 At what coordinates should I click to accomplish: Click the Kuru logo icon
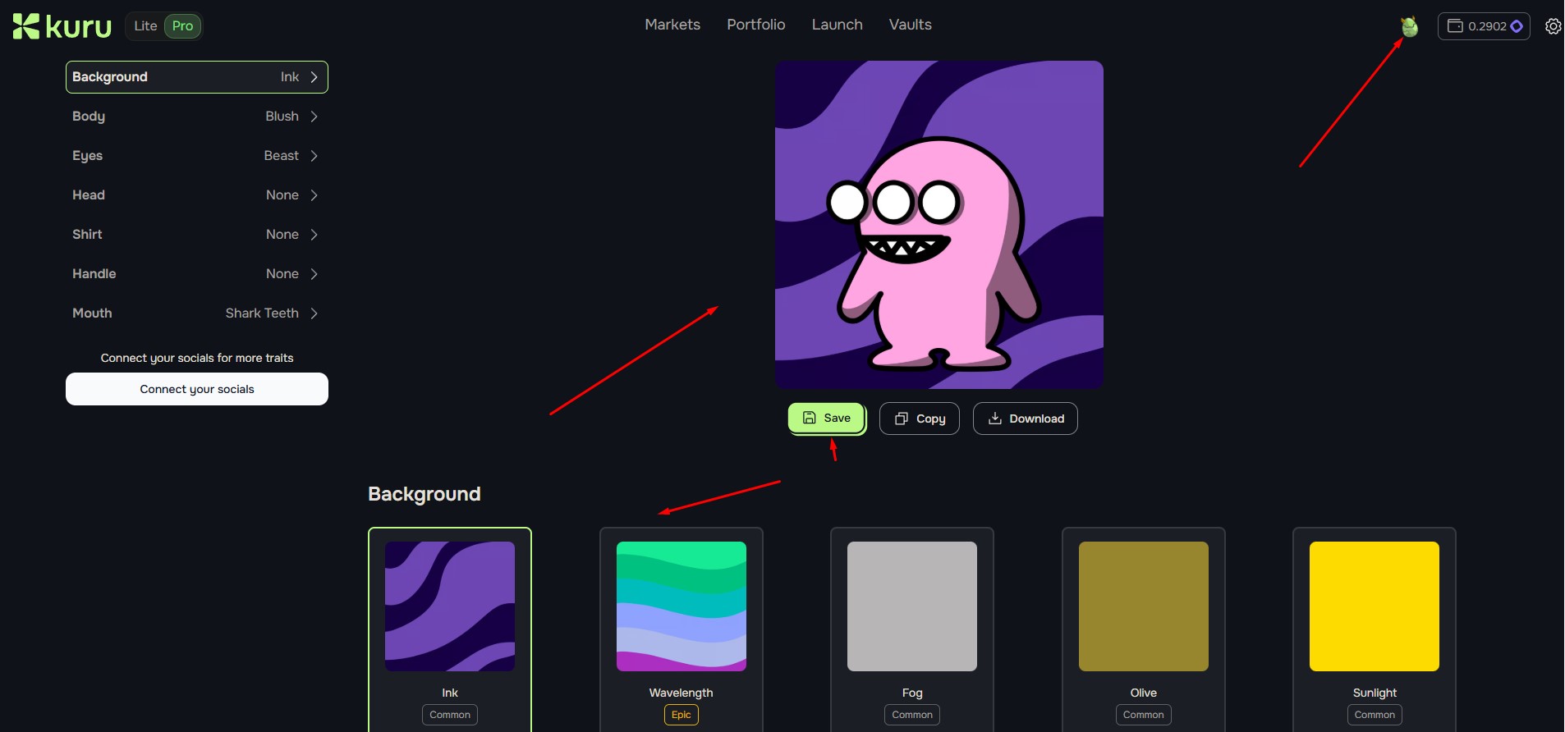click(26, 26)
